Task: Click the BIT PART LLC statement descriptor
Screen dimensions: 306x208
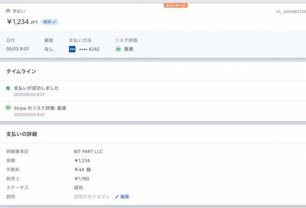Action: 88,152
